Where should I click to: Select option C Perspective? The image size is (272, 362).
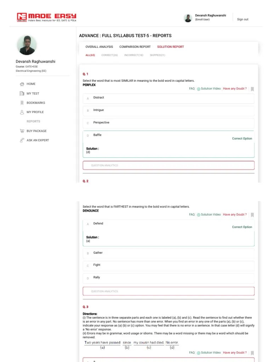pos(168,123)
